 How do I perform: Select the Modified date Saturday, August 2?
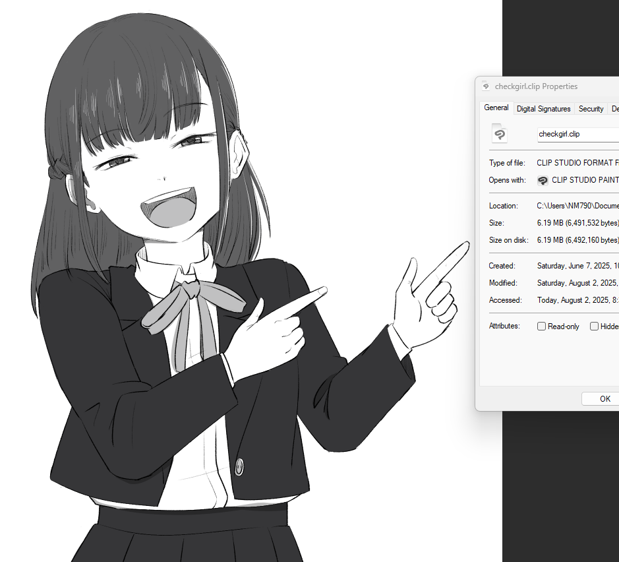577,283
